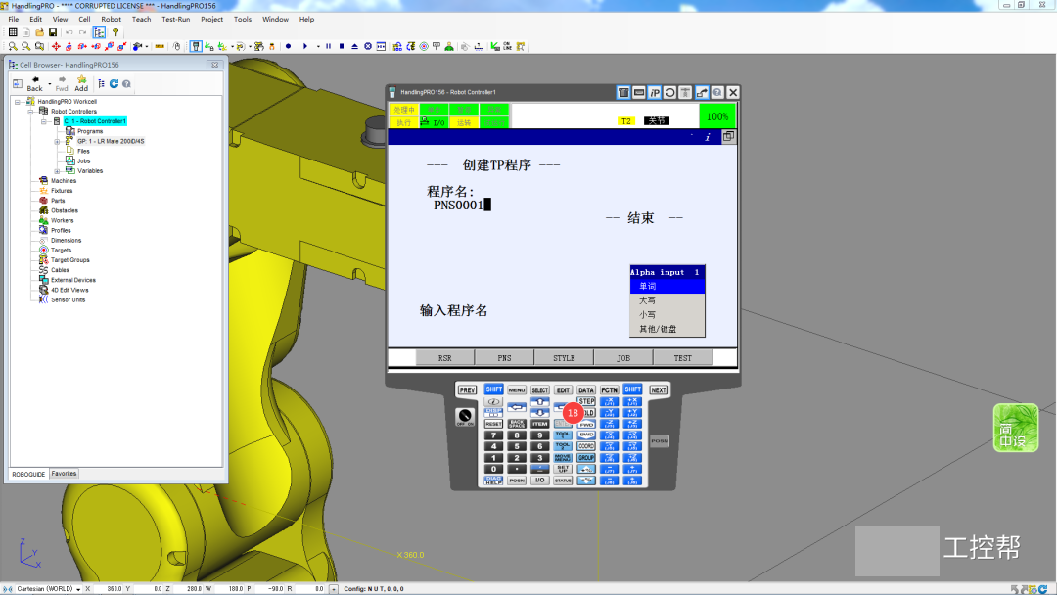Click the pendant restart circular arrow icon
The image size is (1057, 595).
coord(670,92)
